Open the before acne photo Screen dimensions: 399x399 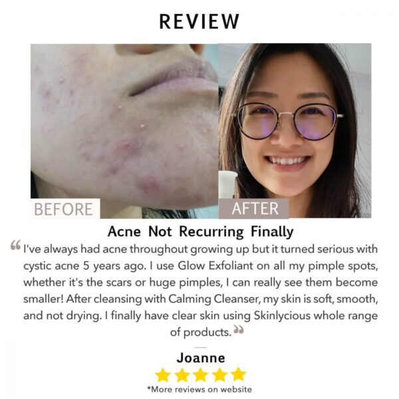pos(124,131)
